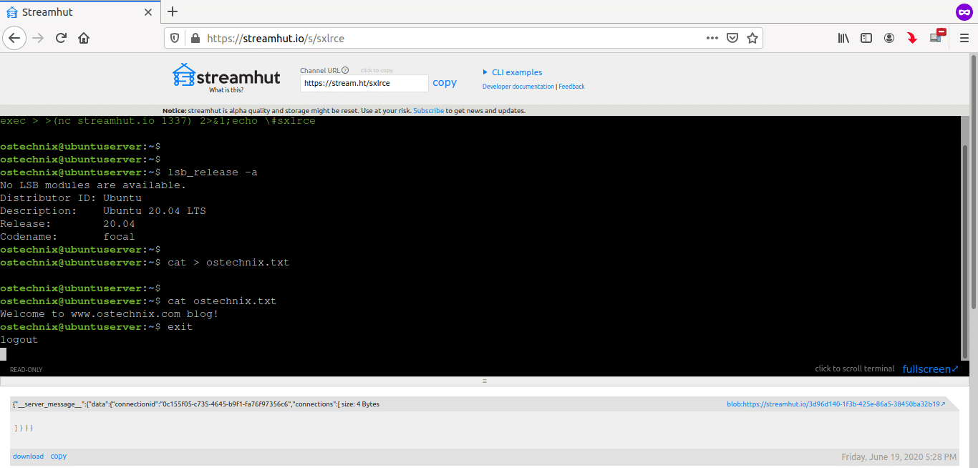Click the Channel URL input field
The width and height of the screenshot is (978, 468).
[364, 83]
